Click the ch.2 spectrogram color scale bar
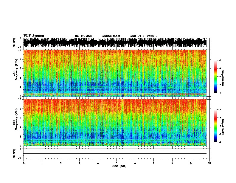This screenshot has height=183, width=236. (x=216, y=126)
